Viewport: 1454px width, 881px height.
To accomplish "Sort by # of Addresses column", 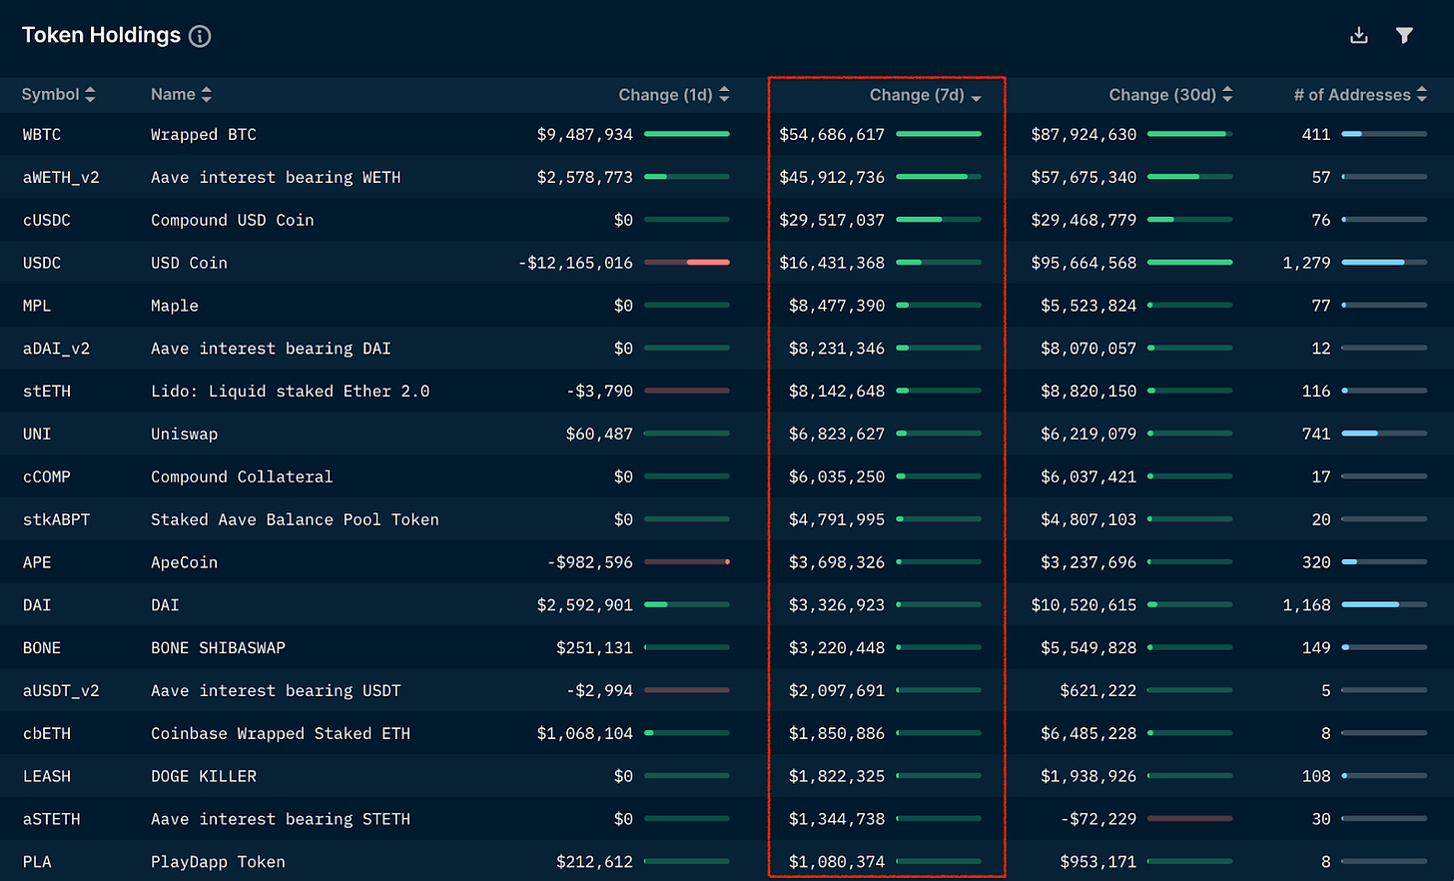I will (1360, 95).
